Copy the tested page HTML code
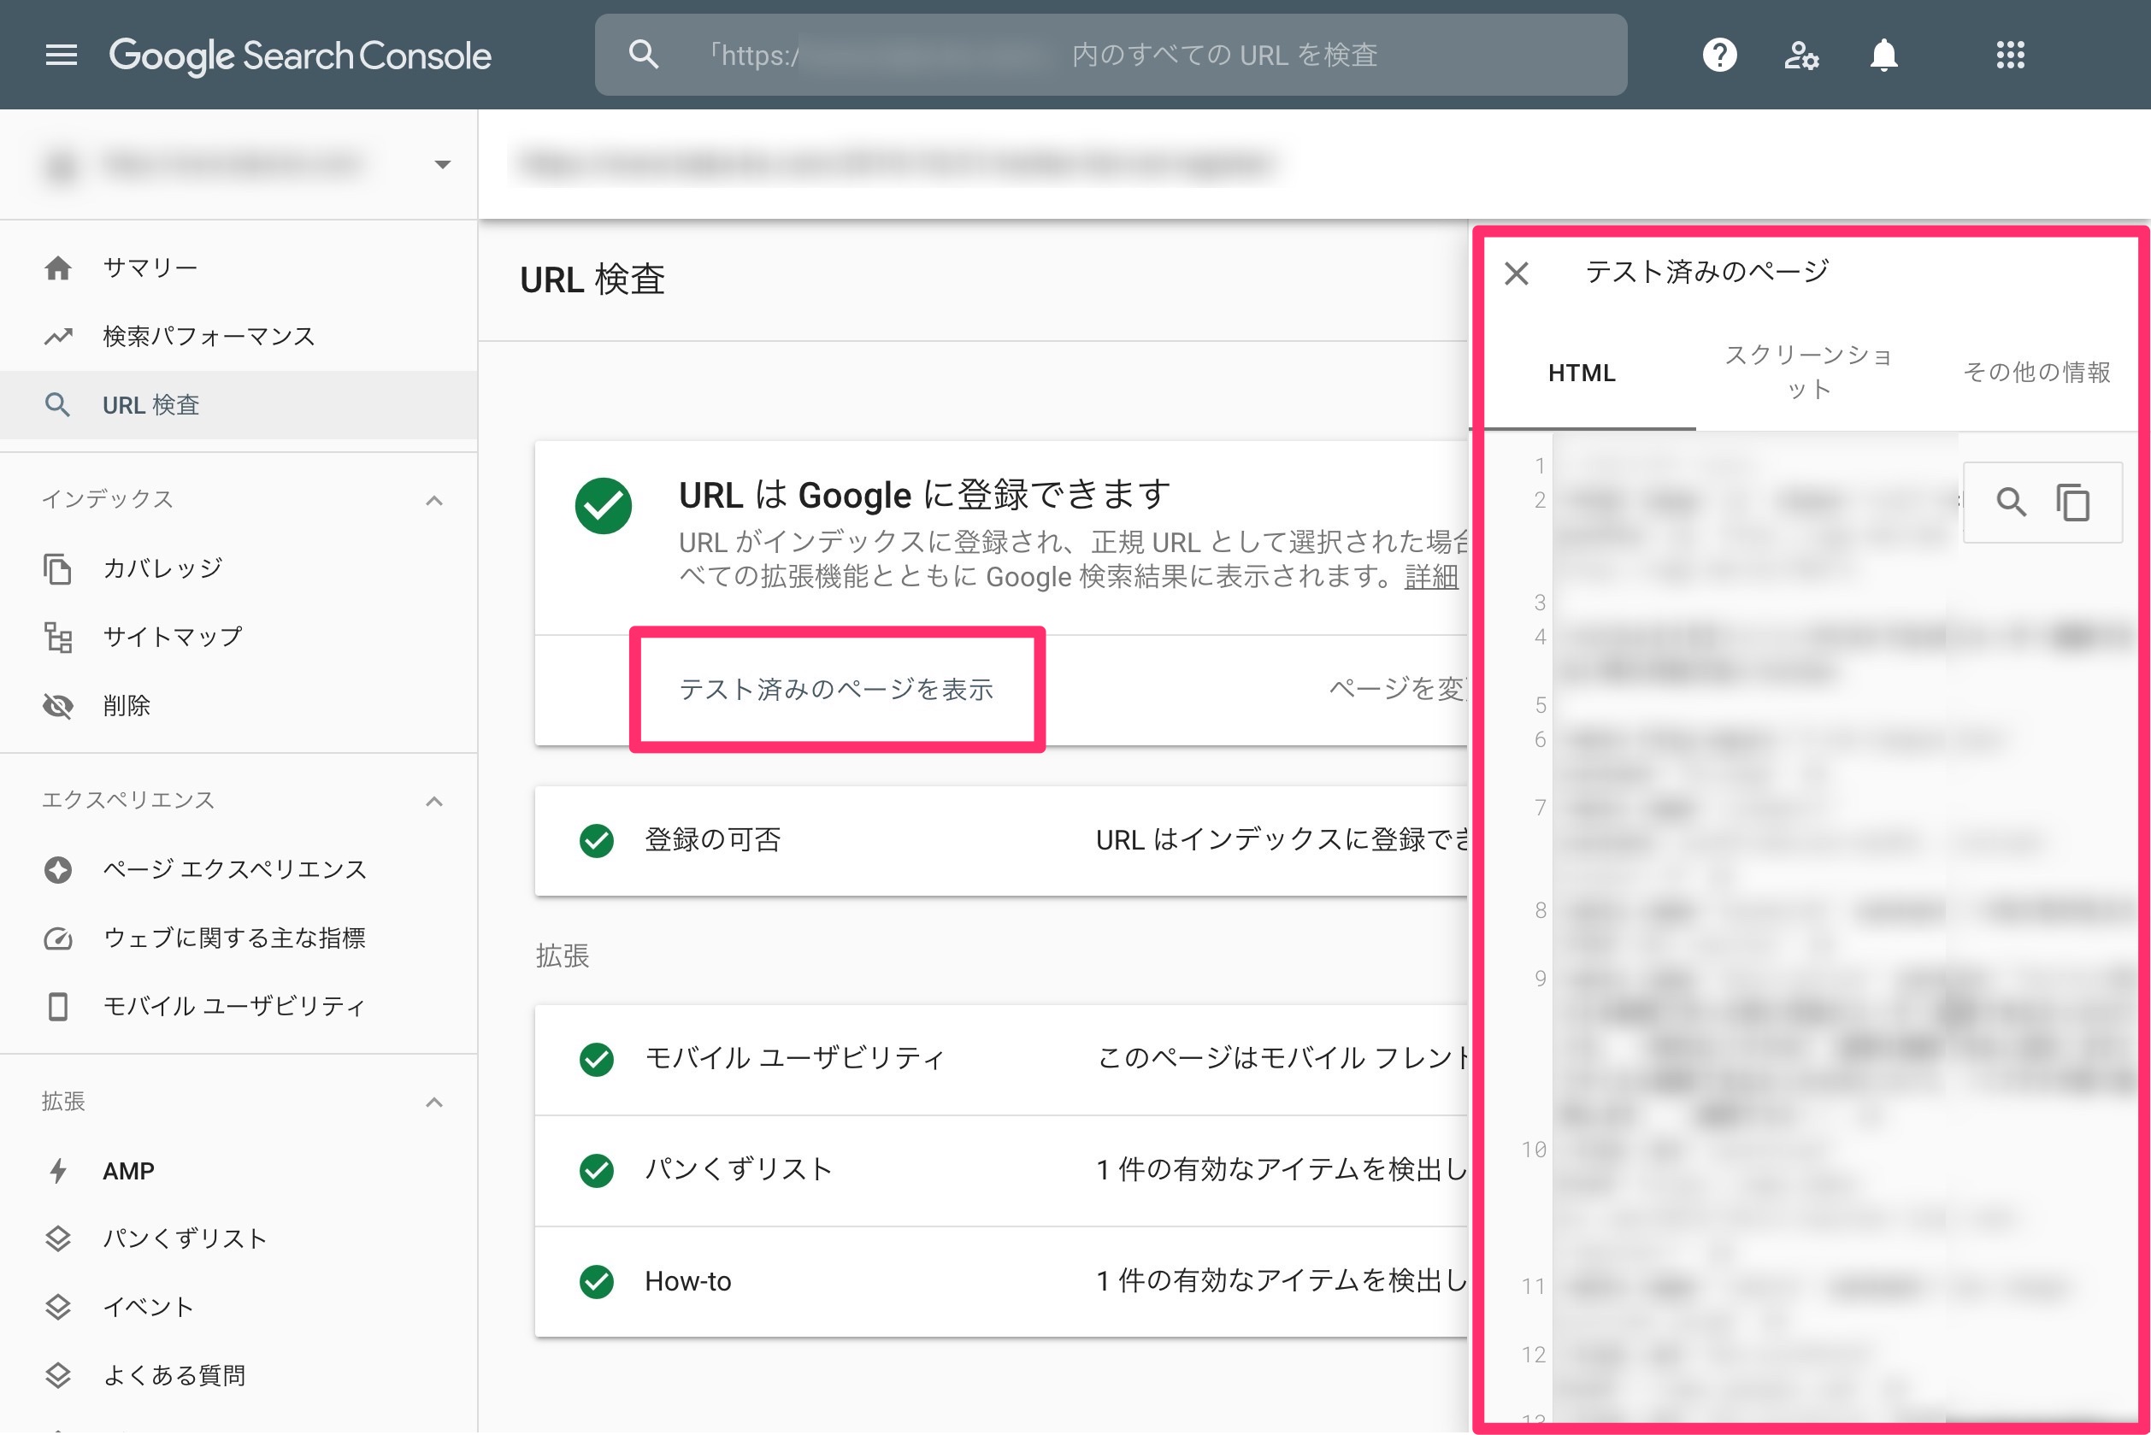The width and height of the screenshot is (2151, 1435). [x=2072, y=502]
